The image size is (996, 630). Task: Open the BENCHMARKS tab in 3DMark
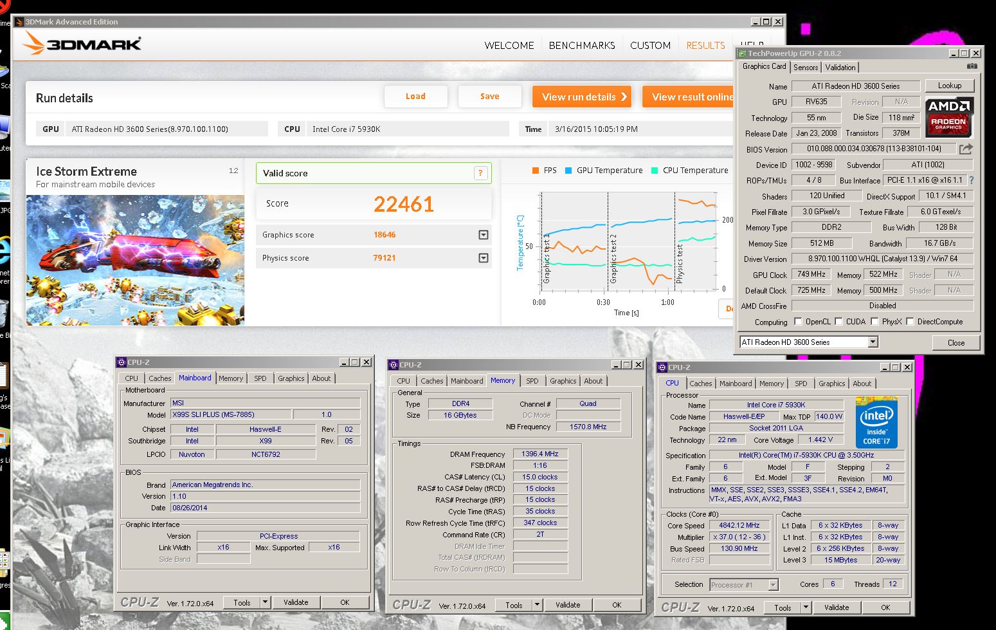tap(582, 46)
